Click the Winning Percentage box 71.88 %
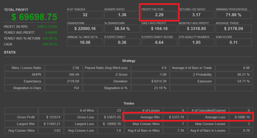Viewport: 257px width, 138px height. tap(233, 15)
